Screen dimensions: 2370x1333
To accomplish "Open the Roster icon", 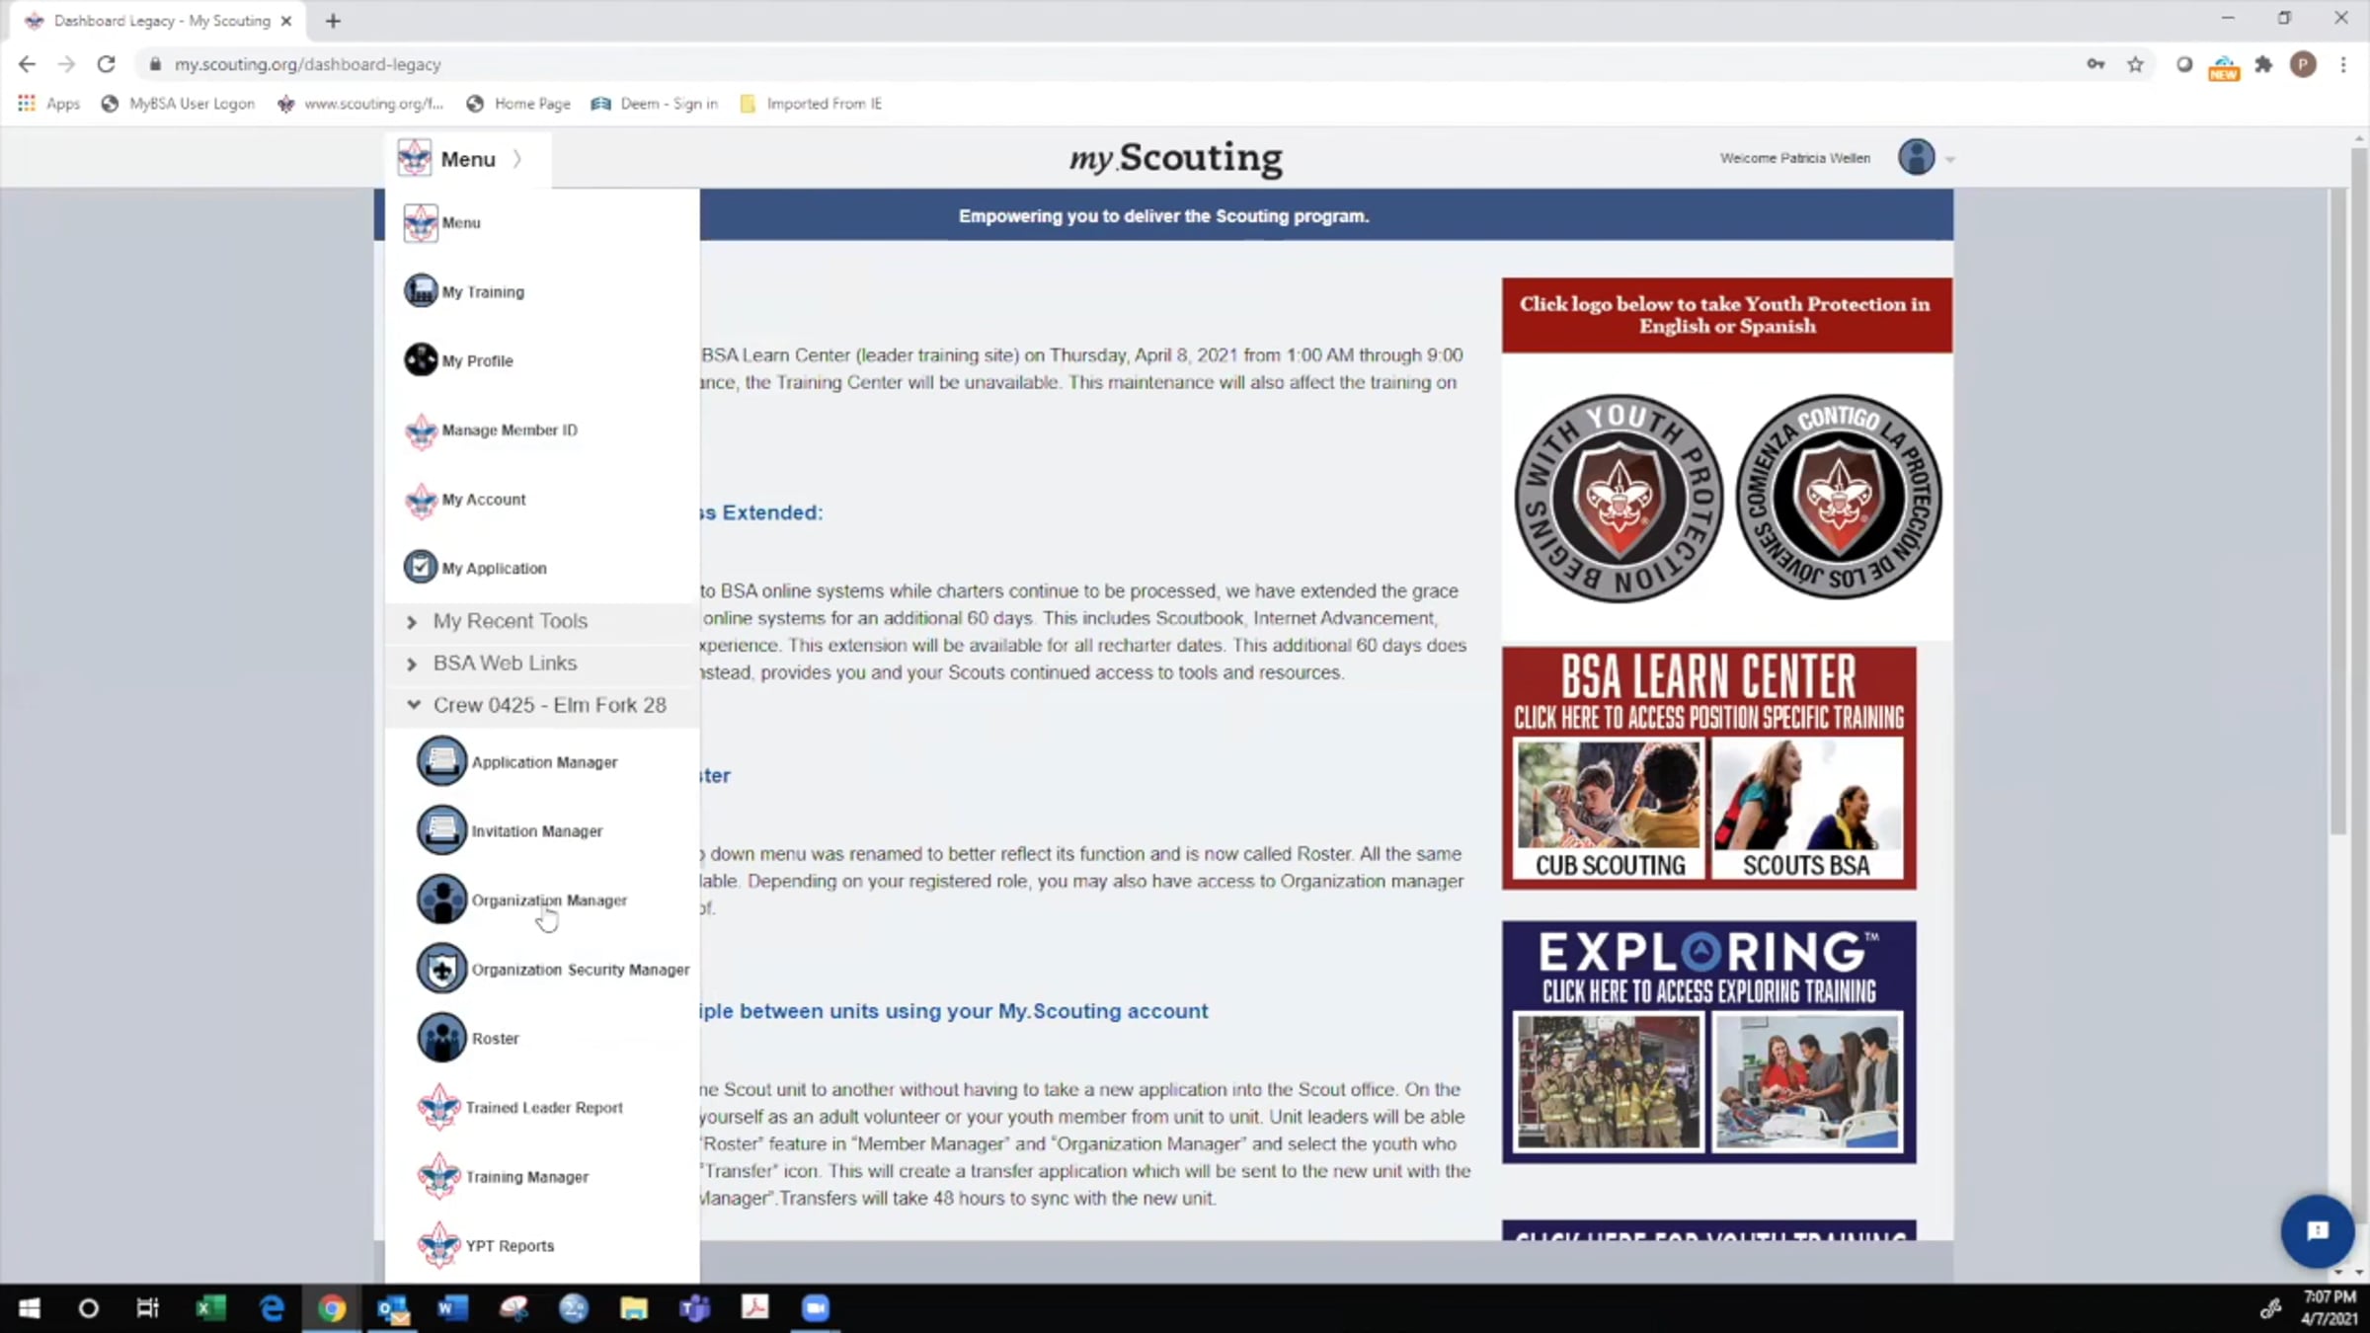I will pos(441,1038).
